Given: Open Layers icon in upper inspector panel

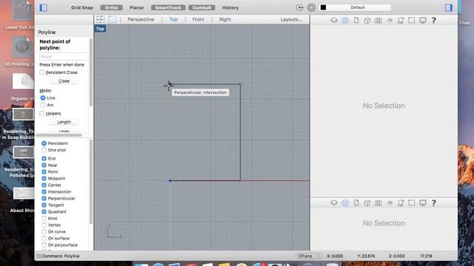Looking at the screenshot, I should pos(334,20).
